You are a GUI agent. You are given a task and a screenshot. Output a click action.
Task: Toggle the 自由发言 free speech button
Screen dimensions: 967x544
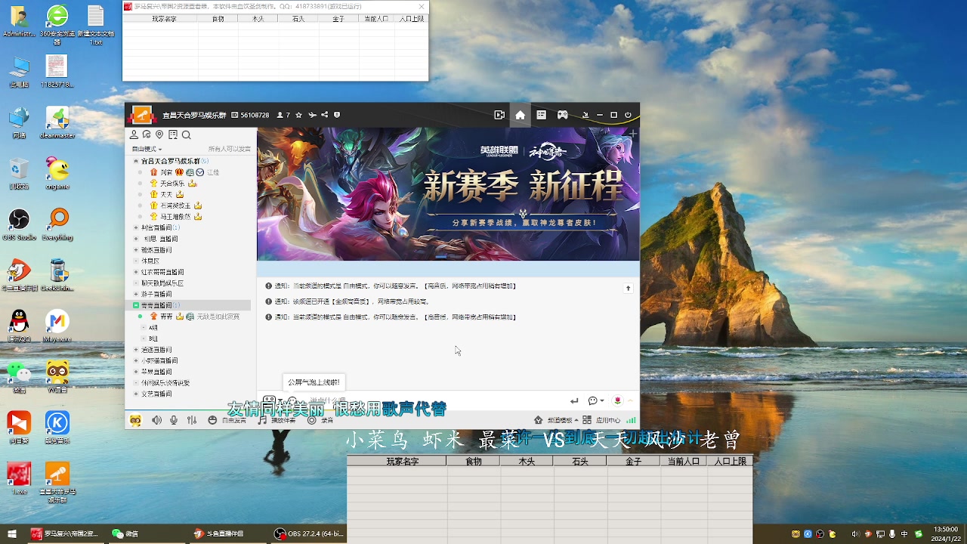point(227,420)
